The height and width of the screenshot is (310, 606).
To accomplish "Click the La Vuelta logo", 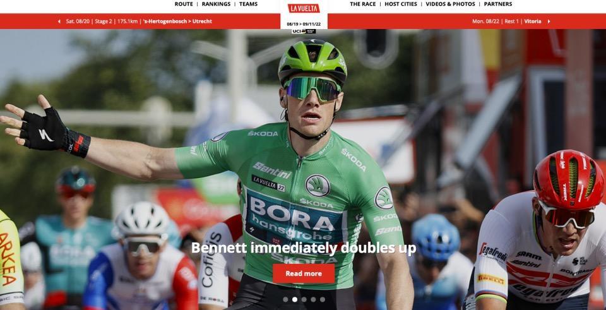I will (304, 8).
